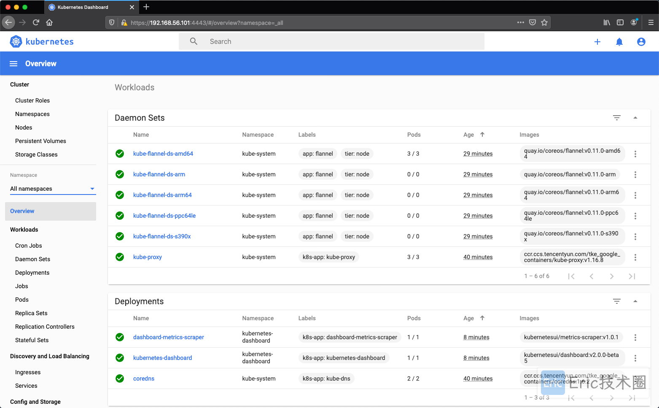Select the Kubernetes Dashboard browser tab
Image resolution: width=659 pixels, height=408 pixels.
pyautogui.click(x=91, y=7)
